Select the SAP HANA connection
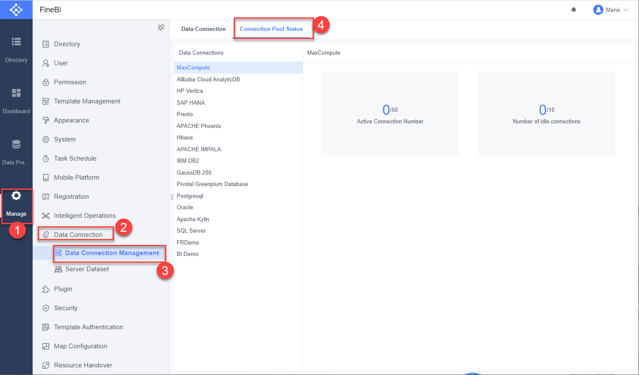 click(x=238, y=103)
